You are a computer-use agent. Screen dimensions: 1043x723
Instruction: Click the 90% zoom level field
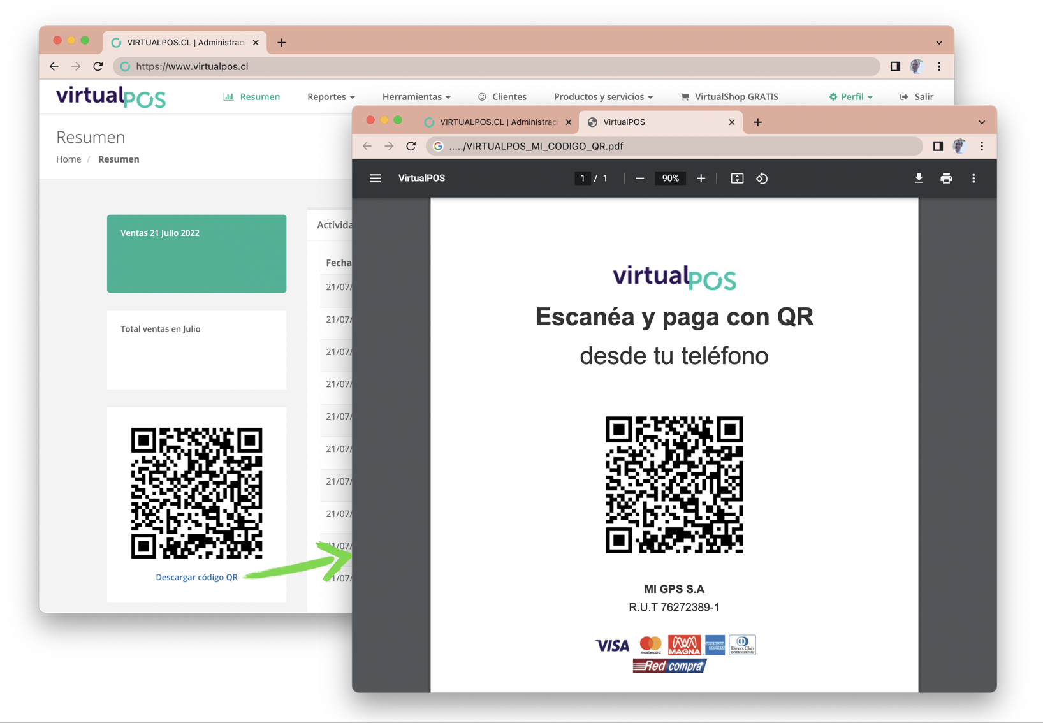tap(670, 179)
